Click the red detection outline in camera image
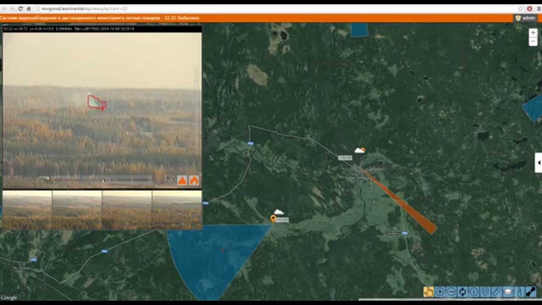This screenshot has width=542, height=305. click(97, 102)
